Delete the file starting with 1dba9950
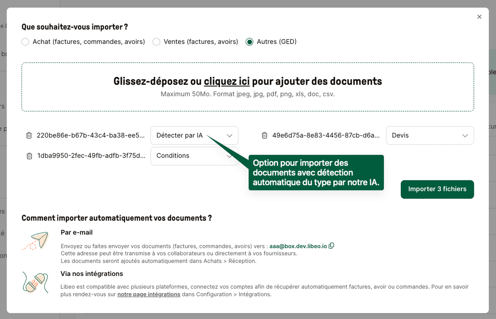This screenshot has height=319, width=496. pyautogui.click(x=29, y=156)
